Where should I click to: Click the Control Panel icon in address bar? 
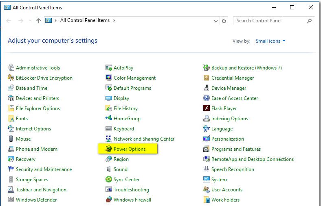click(x=48, y=20)
